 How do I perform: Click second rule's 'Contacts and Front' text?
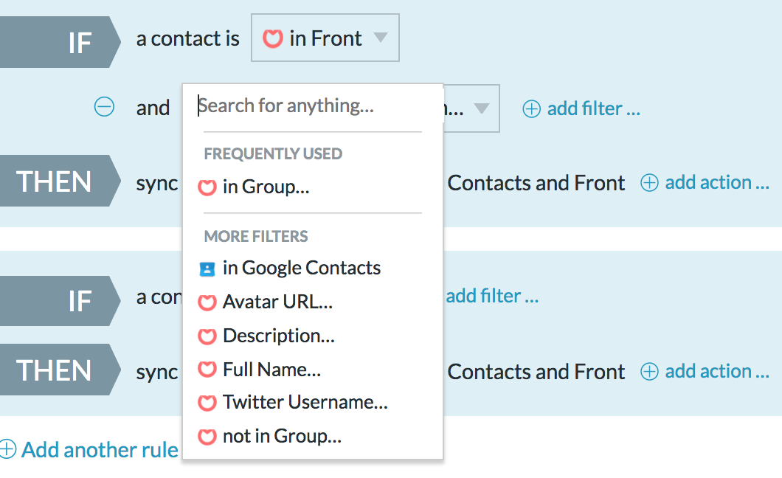[x=536, y=372]
